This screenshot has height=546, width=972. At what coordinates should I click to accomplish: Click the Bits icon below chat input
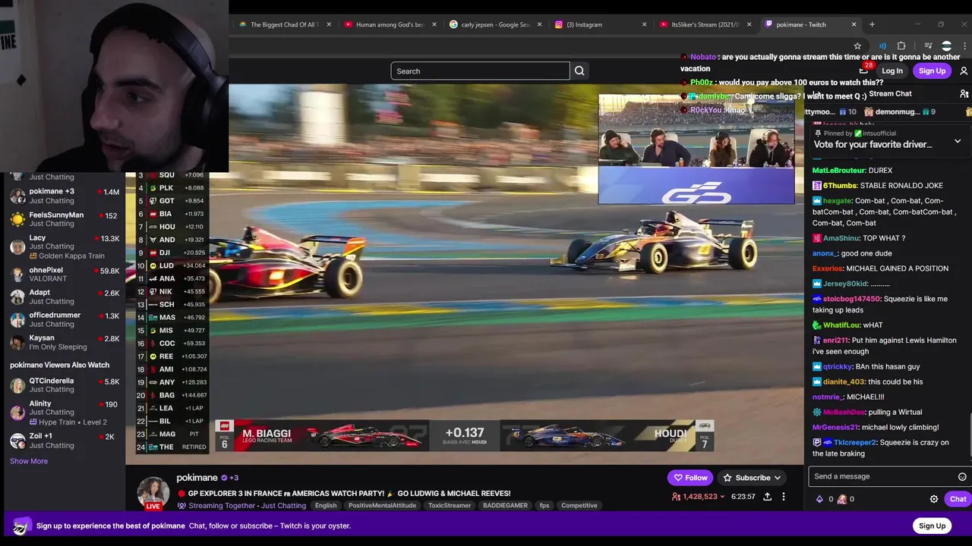tap(819, 499)
